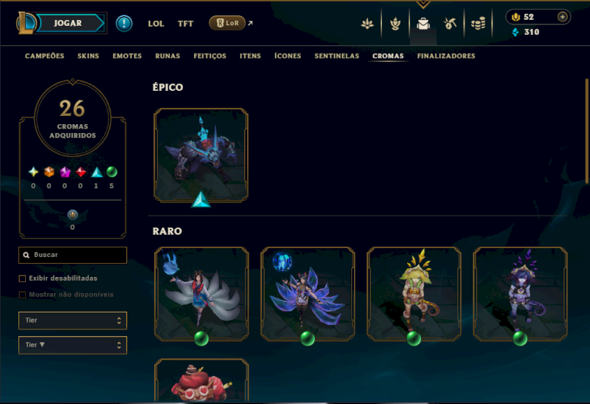Open the Loot hammer icon

coord(450,24)
